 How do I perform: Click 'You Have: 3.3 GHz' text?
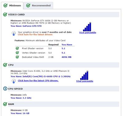click(21, 98)
